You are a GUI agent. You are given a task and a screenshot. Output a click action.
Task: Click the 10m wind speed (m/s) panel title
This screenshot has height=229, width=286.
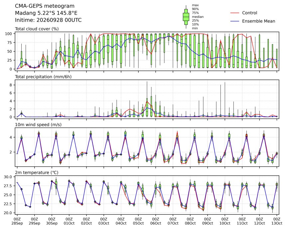pos(38,125)
